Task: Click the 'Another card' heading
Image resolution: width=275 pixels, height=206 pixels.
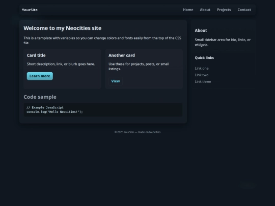Action: (122, 55)
